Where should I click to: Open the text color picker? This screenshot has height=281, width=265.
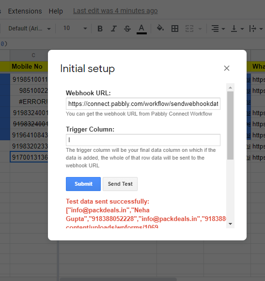click(141, 29)
